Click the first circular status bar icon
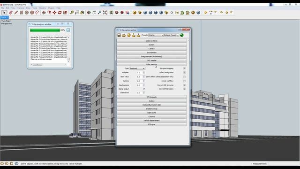This screenshot has width=300, height=169. (x=2, y=164)
